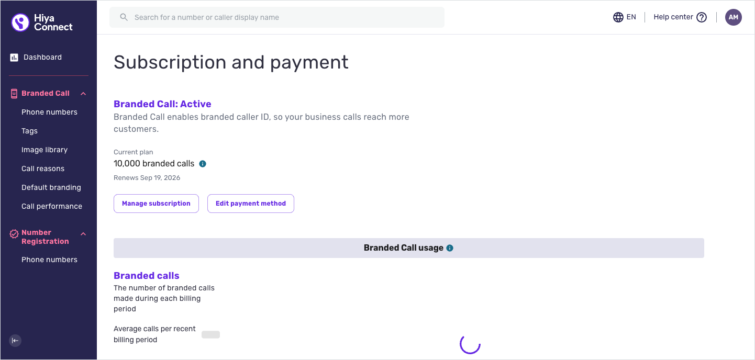
Task: Open the AM user avatar menu
Action: point(734,17)
